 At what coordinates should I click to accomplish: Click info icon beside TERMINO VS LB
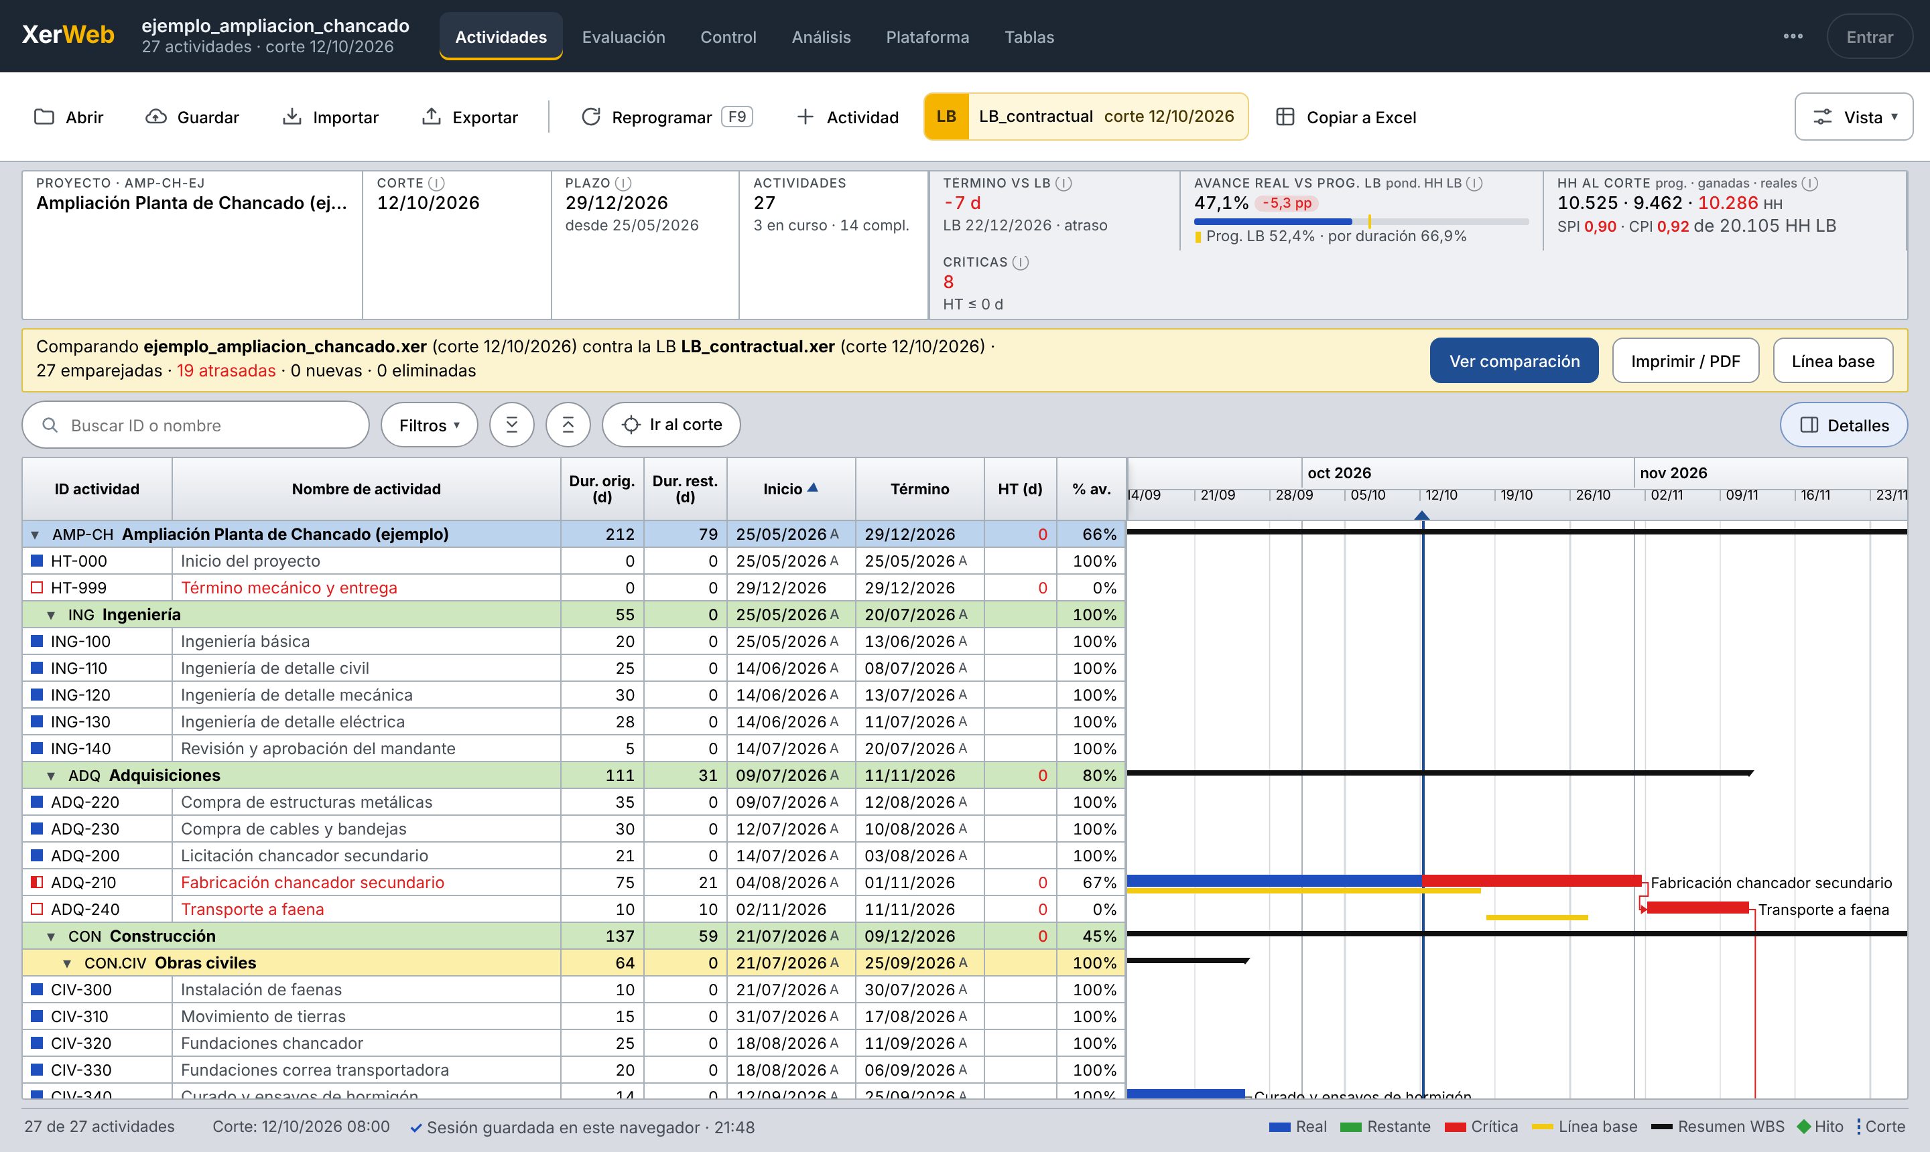pyautogui.click(x=1064, y=184)
